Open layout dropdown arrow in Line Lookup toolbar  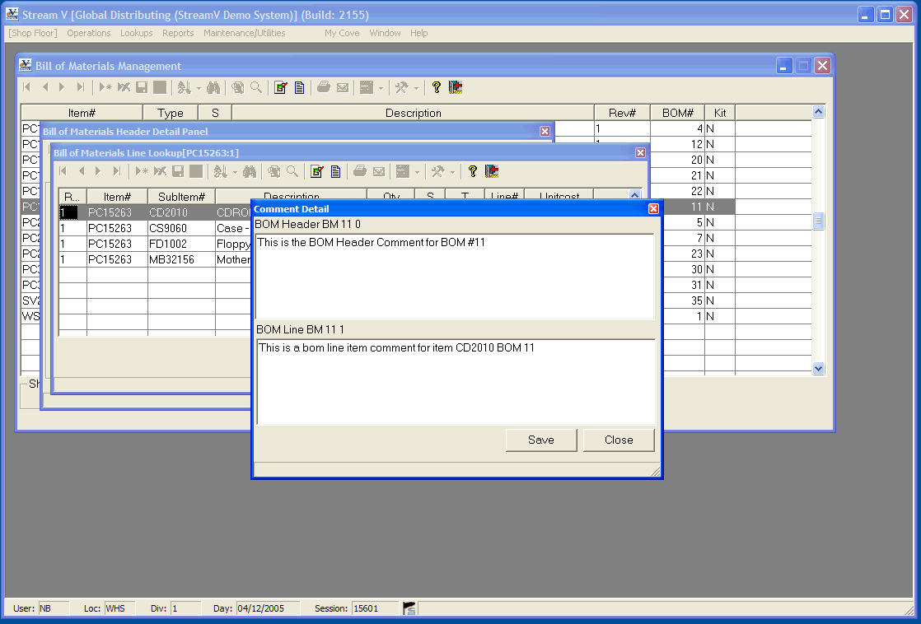pyautogui.click(x=417, y=173)
